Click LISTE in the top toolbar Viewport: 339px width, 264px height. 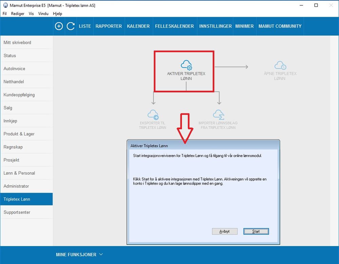(x=85, y=26)
